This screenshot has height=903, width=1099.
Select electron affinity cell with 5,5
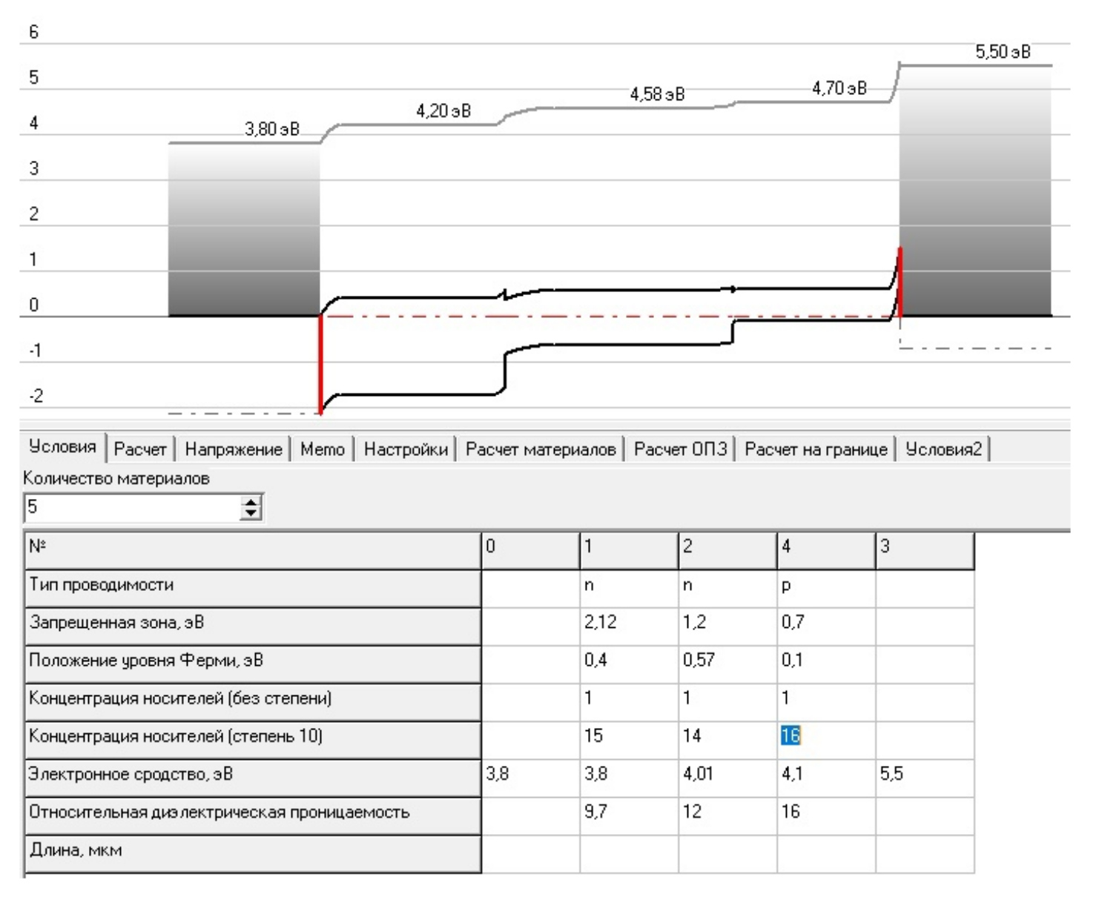924,774
